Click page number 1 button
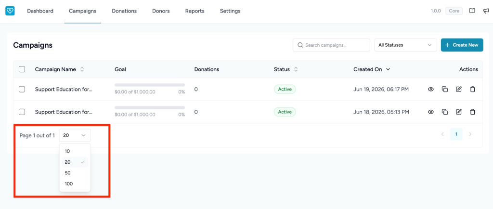Viewport: 493px width, 209px height. coord(456,134)
